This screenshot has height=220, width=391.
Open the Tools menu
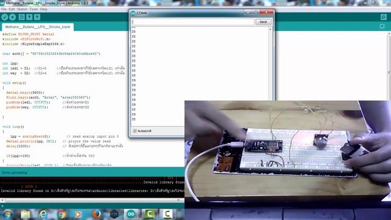point(34,9)
